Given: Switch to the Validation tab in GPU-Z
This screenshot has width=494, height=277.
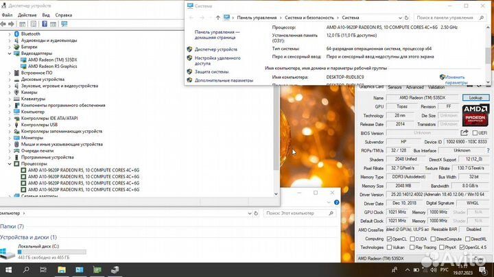Looking at the screenshot, I should [x=436, y=87].
